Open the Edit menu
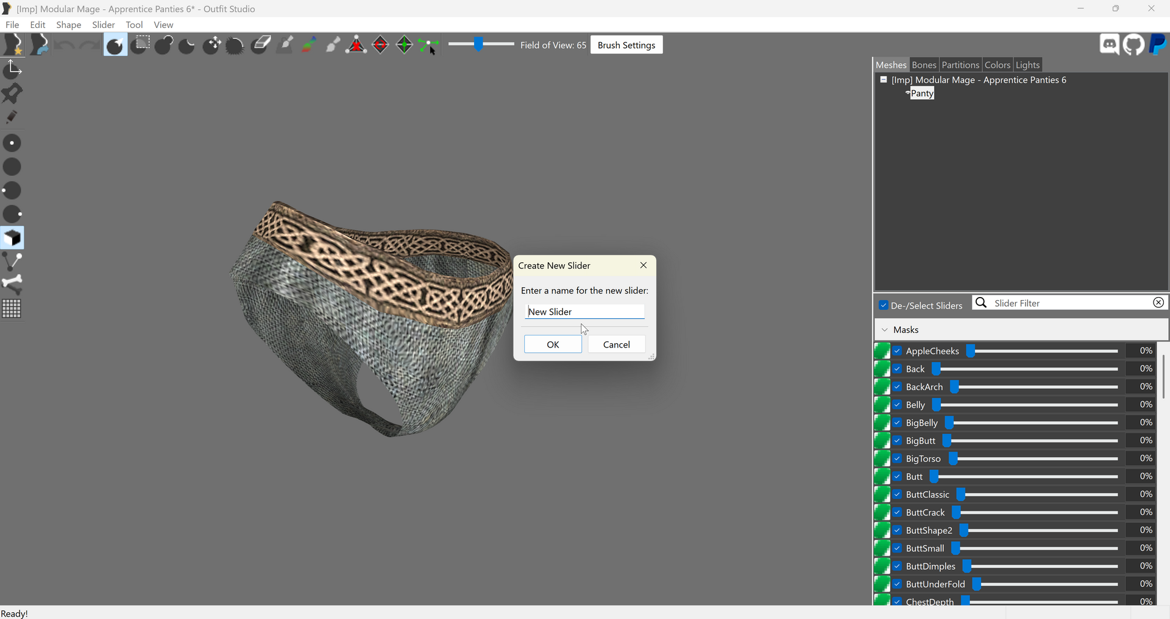The height and width of the screenshot is (619, 1170). tap(38, 25)
